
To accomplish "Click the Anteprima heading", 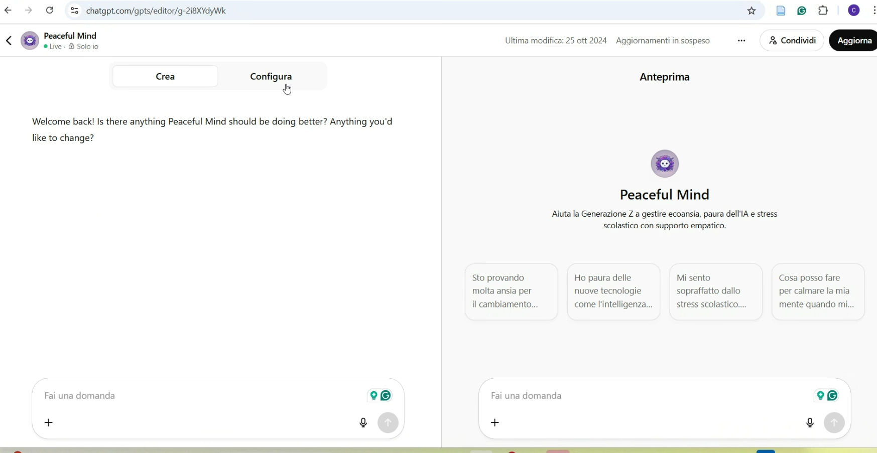I will 665,77.
